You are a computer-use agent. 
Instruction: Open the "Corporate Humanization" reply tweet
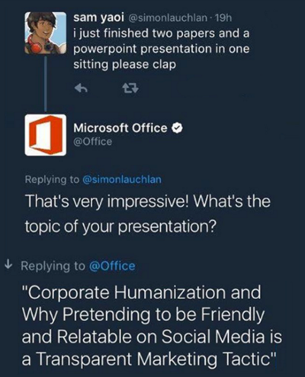pos(152,325)
